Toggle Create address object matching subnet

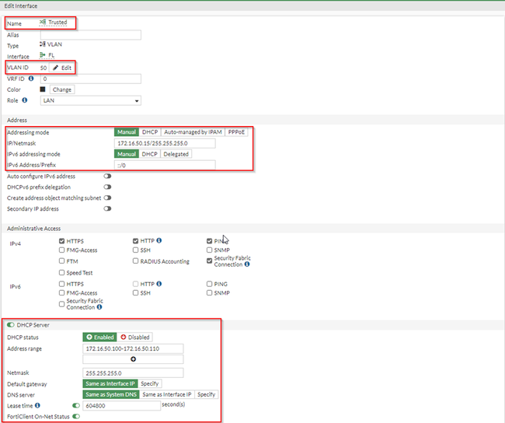tap(107, 198)
